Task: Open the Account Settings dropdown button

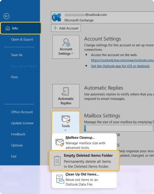Action: (x=66, y=47)
